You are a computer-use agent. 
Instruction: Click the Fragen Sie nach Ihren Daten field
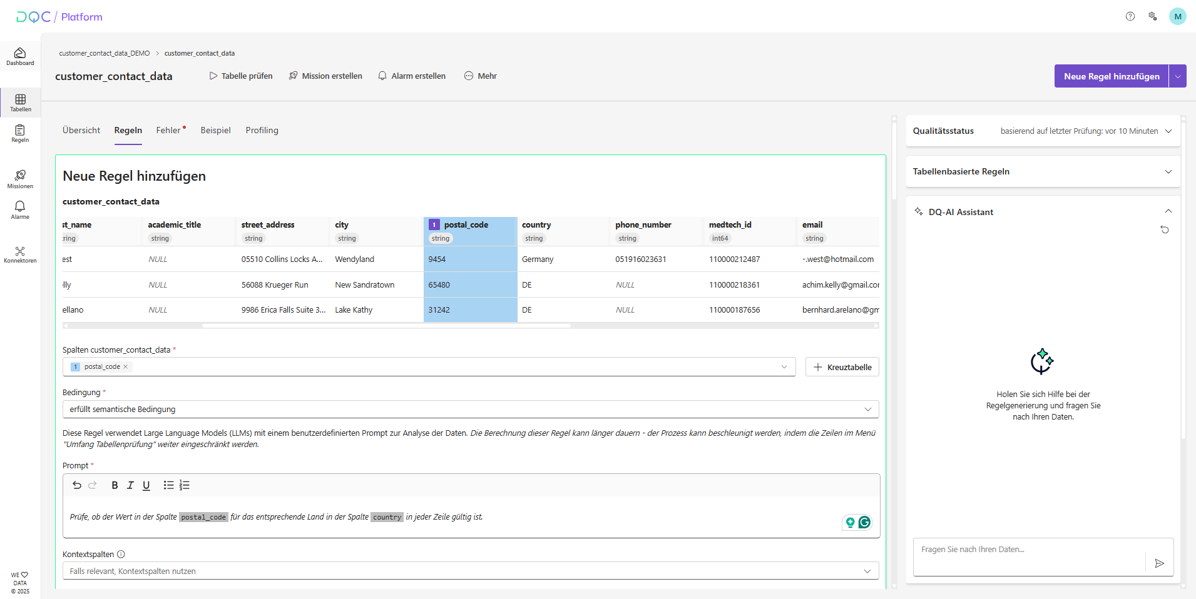point(1030,550)
